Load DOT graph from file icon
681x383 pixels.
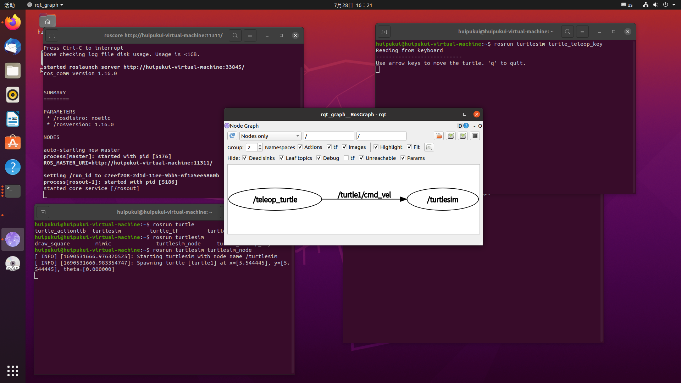pos(439,136)
